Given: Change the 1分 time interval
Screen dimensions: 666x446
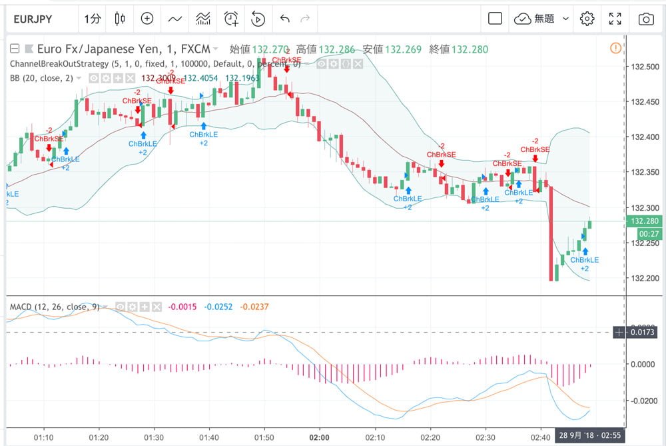Looking at the screenshot, I should [92, 19].
